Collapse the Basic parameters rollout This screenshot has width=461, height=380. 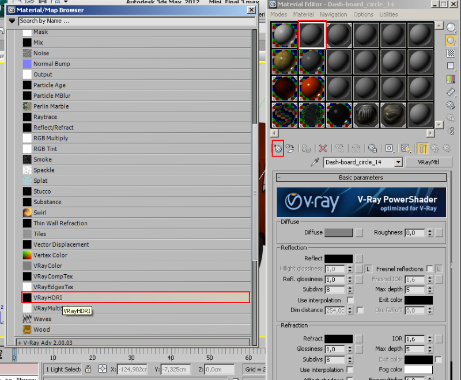[x=361, y=178]
